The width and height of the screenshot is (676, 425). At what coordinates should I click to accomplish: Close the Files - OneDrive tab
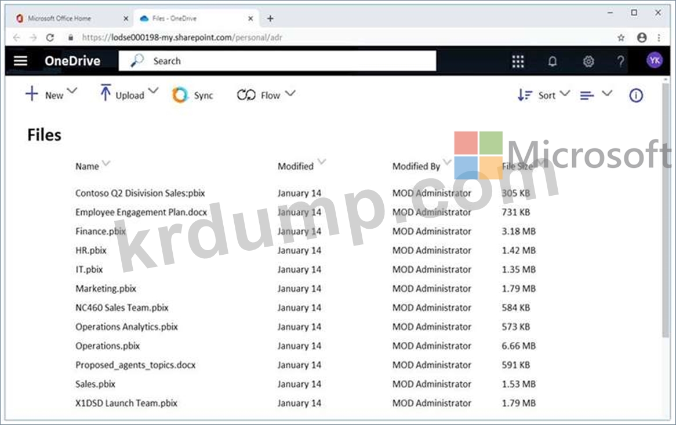click(250, 19)
